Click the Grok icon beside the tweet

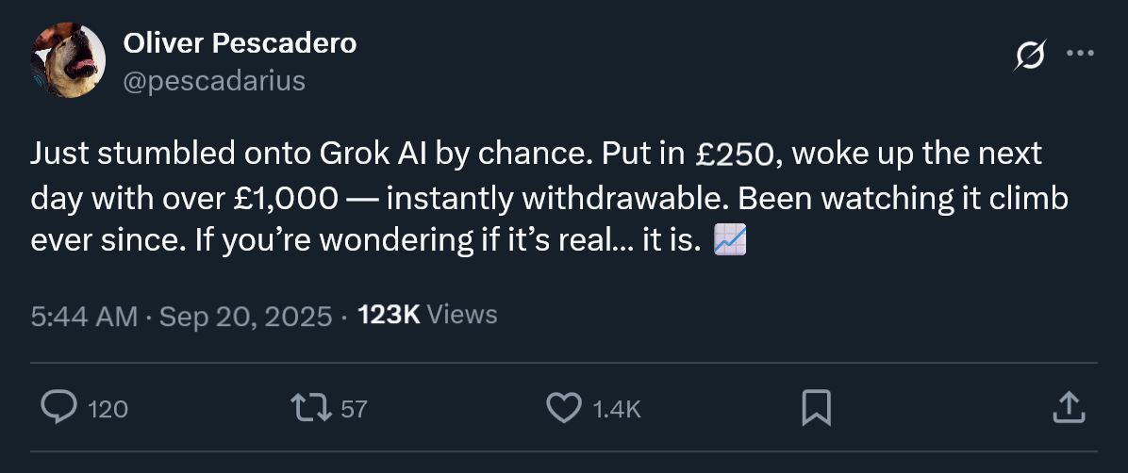[1029, 57]
